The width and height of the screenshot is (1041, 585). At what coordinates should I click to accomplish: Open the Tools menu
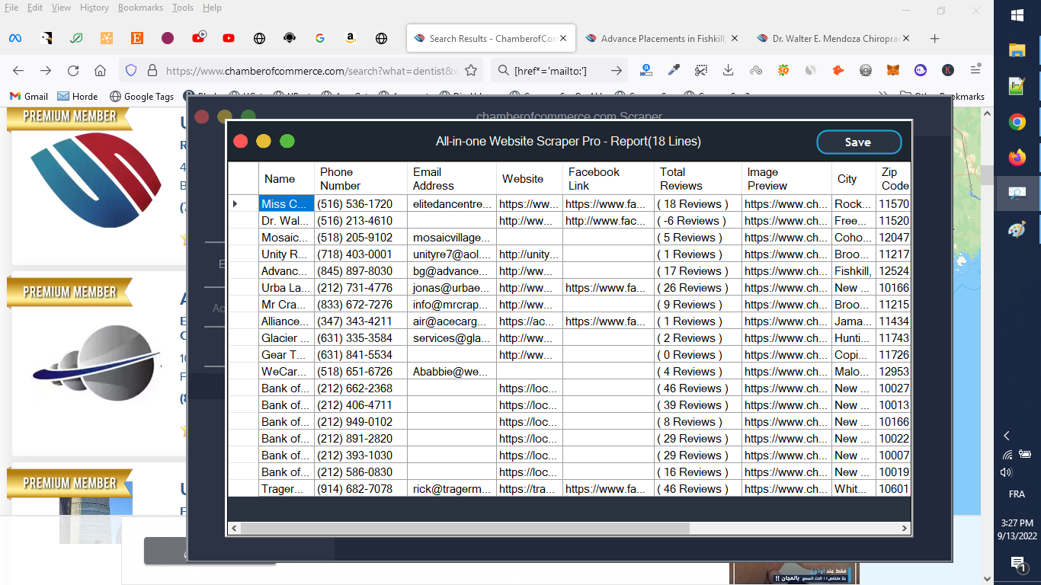pyautogui.click(x=183, y=8)
